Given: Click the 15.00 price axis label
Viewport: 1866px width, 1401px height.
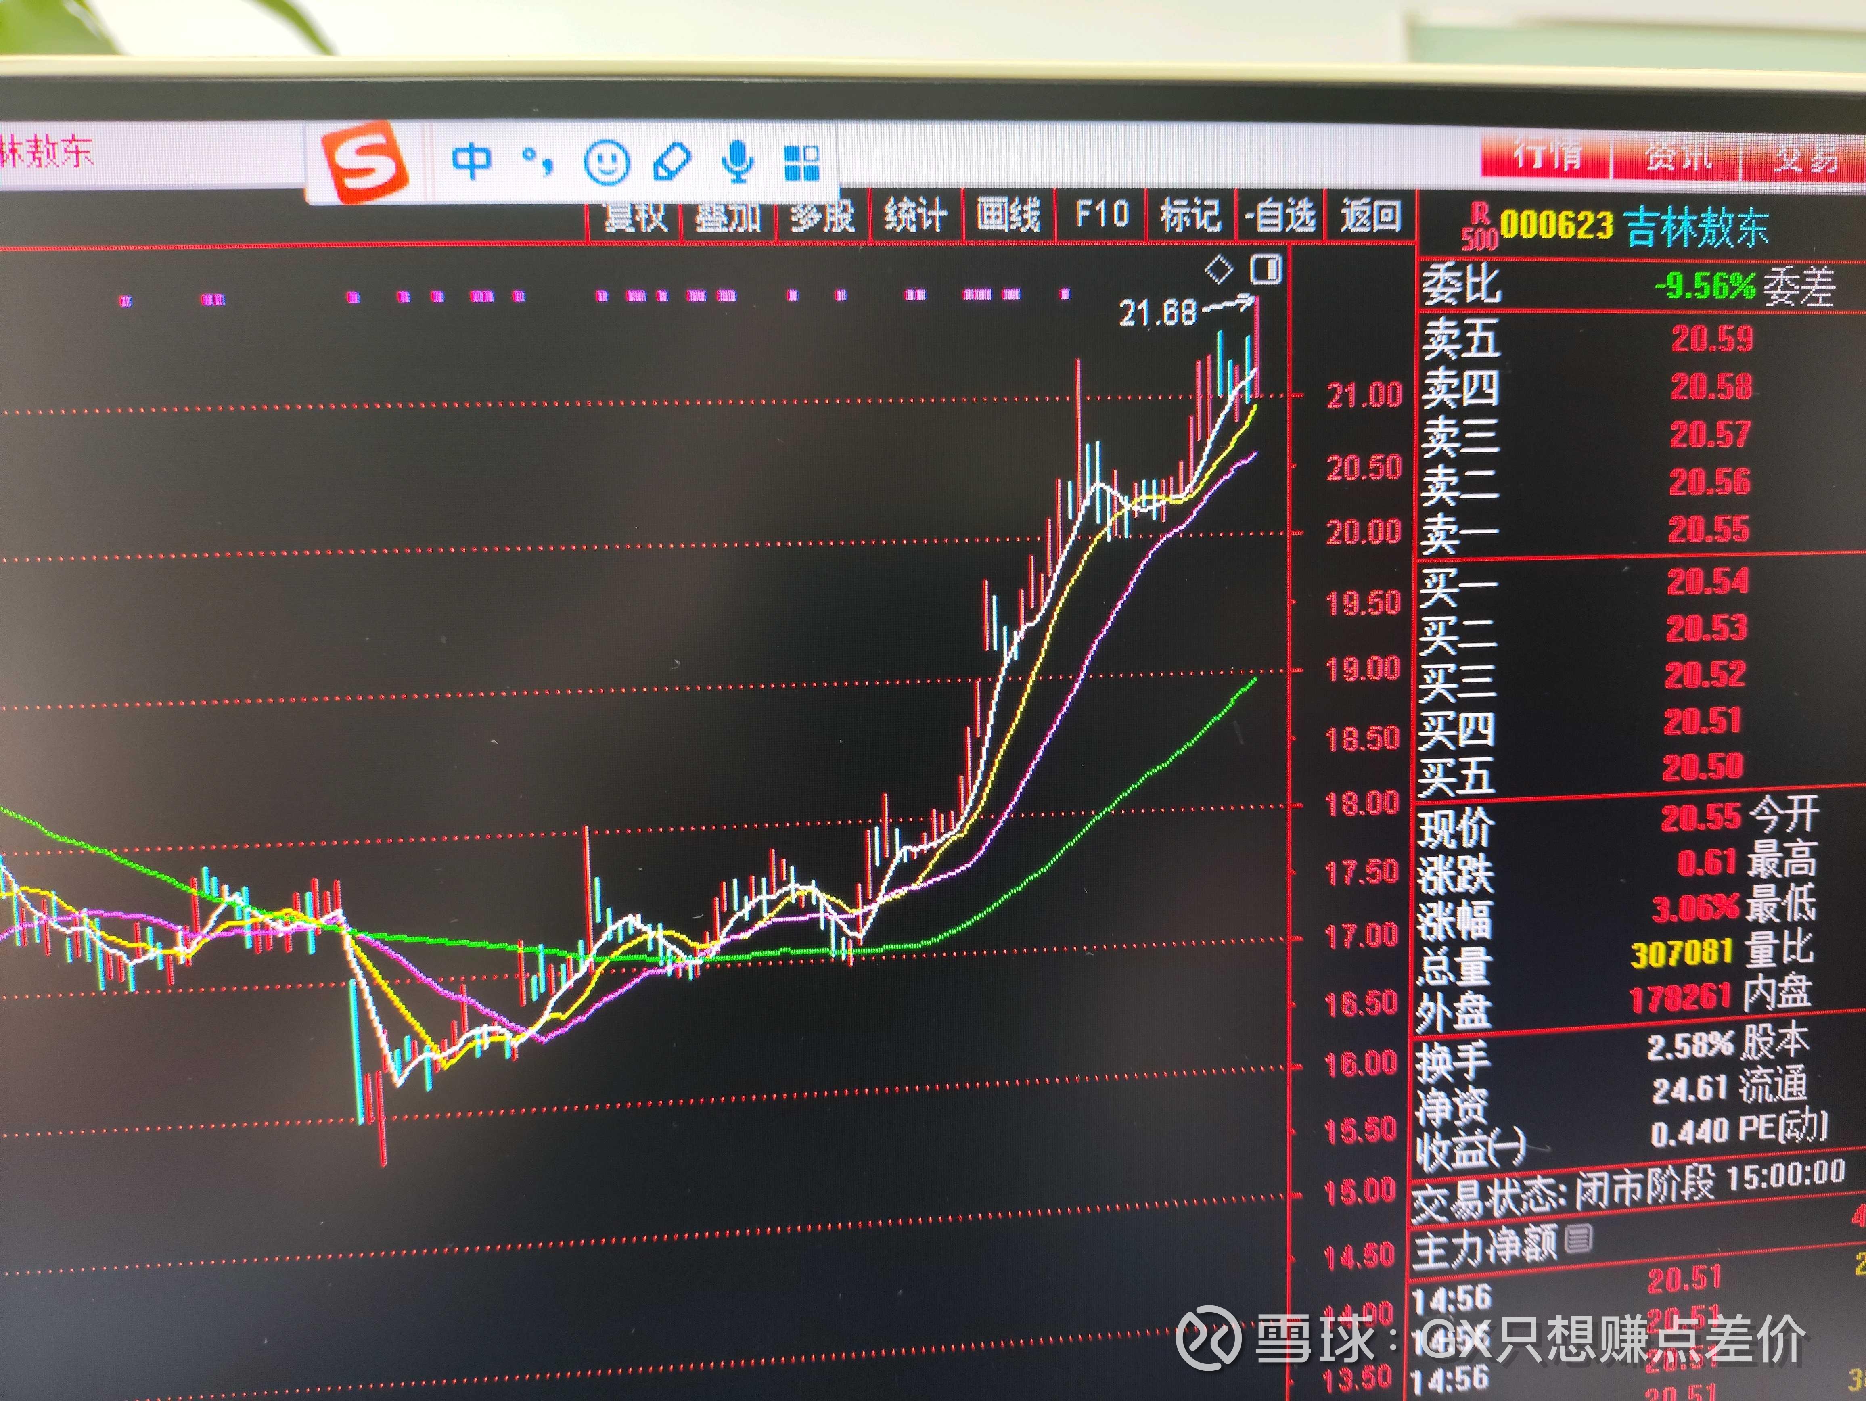Looking at the screenshot, I should (1360, 1192).
